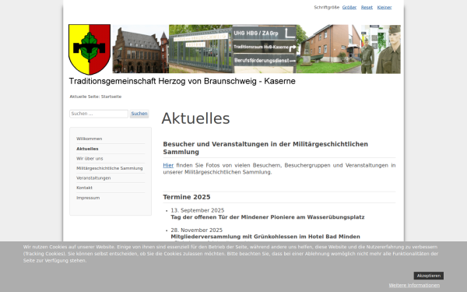Open the Willkommen menu item
This screenshot has width=467, height=292.
pos(89,139)
